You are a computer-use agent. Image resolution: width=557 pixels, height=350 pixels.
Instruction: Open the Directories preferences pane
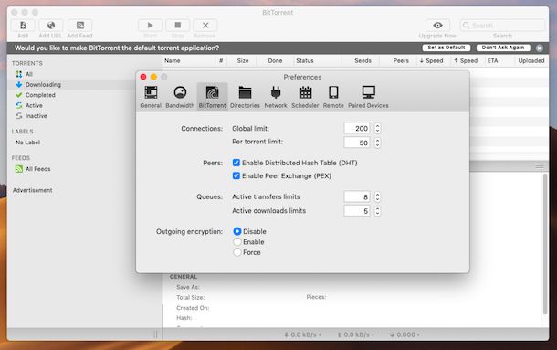coord(245,97)
